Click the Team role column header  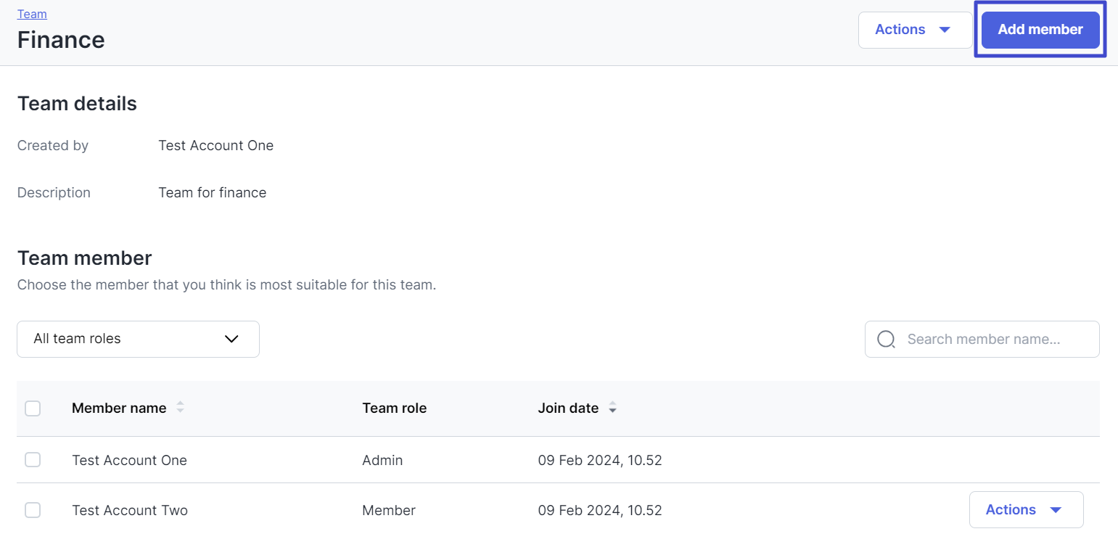[x=395, y=408]
